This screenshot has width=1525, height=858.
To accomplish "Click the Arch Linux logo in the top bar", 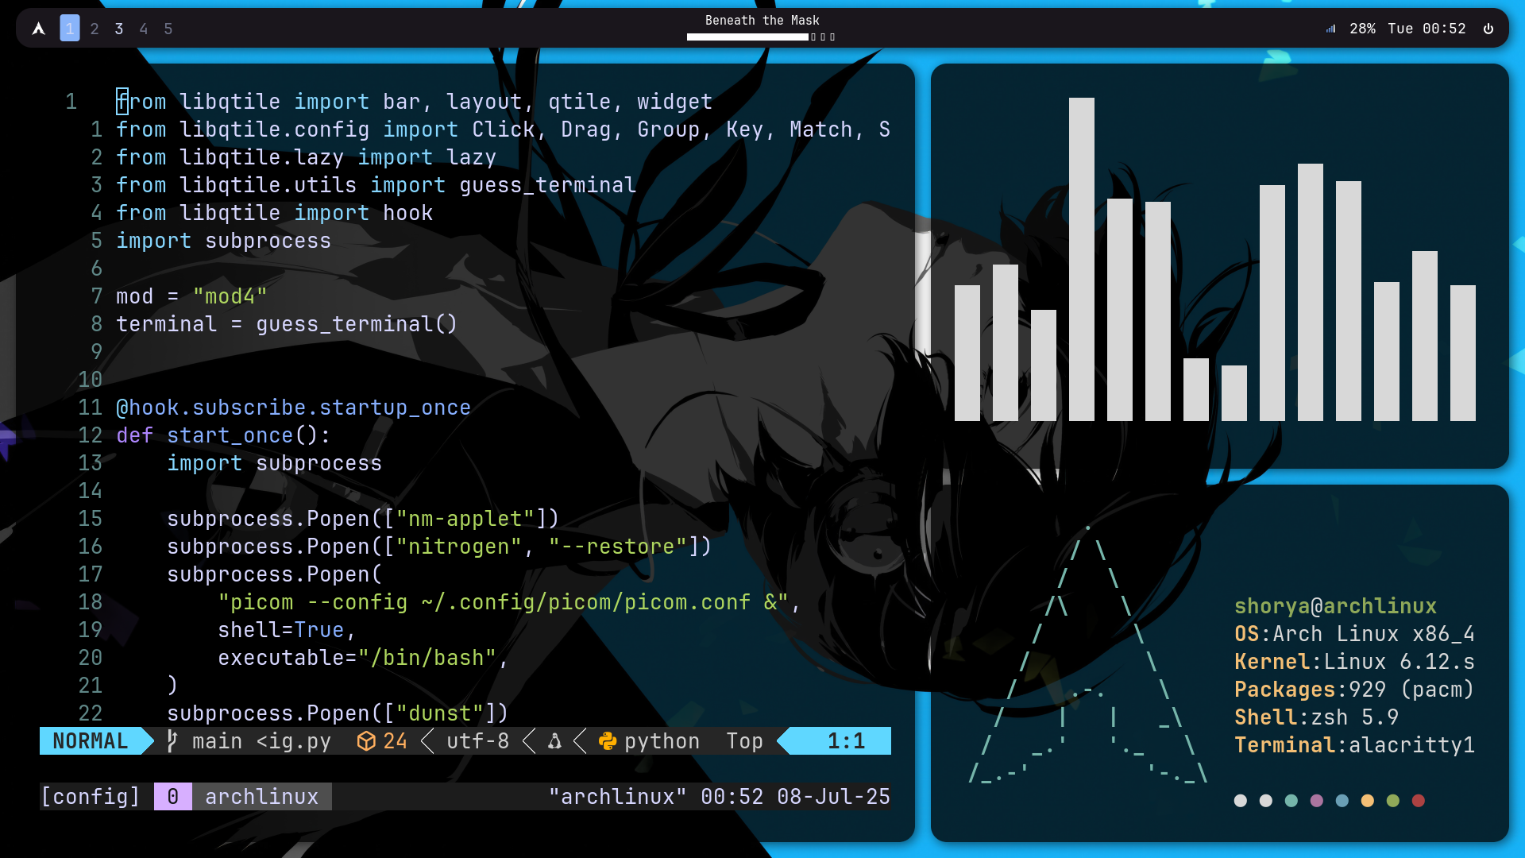I will click(38, 29).
